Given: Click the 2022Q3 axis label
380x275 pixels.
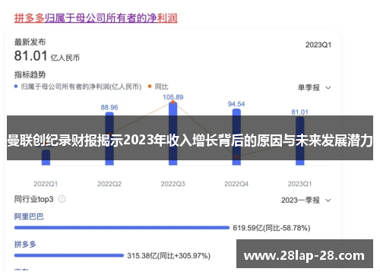Looking at the screenshot, I should pos(173,184).
